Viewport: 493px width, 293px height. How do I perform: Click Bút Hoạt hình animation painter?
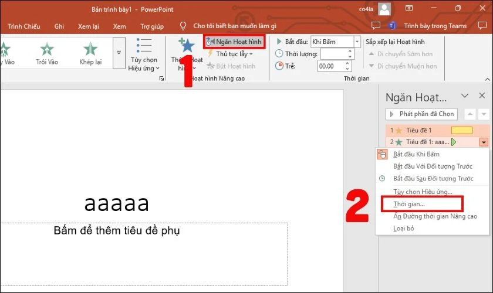tap(231, 66)
